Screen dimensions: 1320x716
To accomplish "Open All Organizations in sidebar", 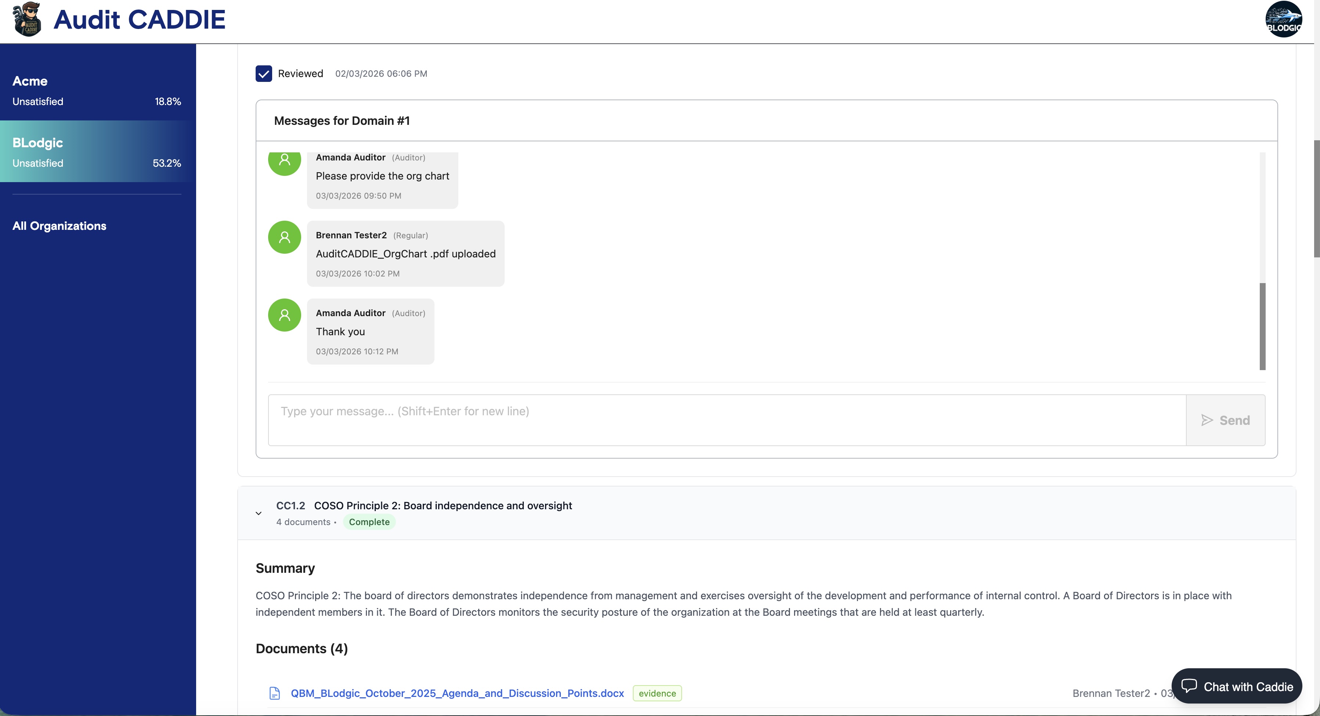I will 59,226.
